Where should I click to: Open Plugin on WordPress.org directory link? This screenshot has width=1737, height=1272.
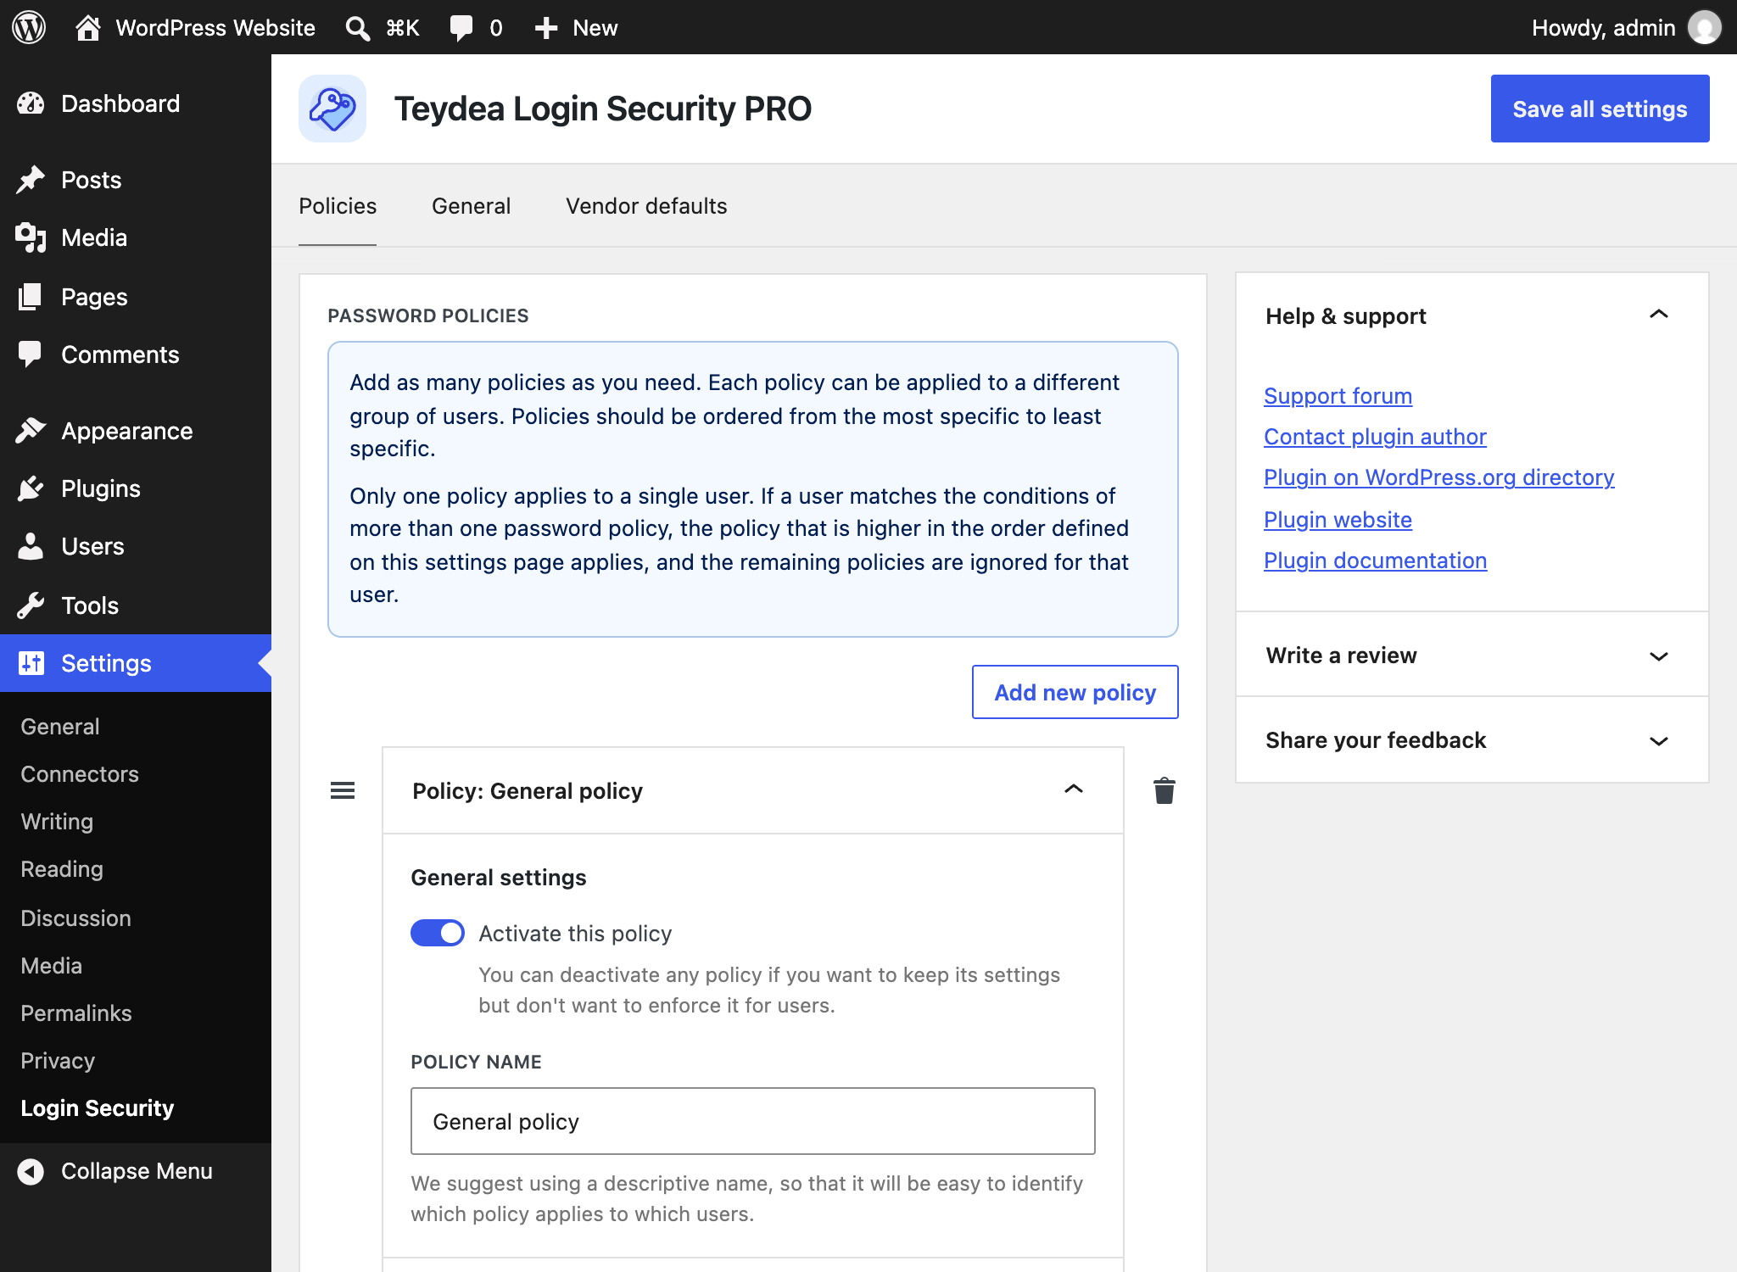click(1438, 477)
